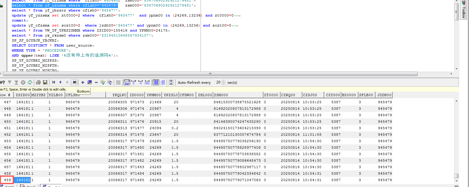Switch to single record form view
This screenshot has width=469, height=187.
[163, 82]
